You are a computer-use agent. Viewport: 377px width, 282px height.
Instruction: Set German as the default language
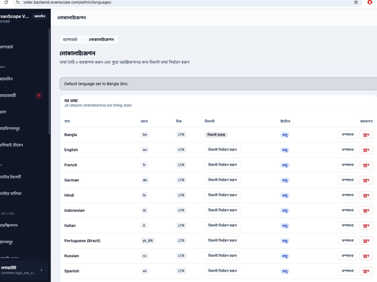[x=222, y=180]
